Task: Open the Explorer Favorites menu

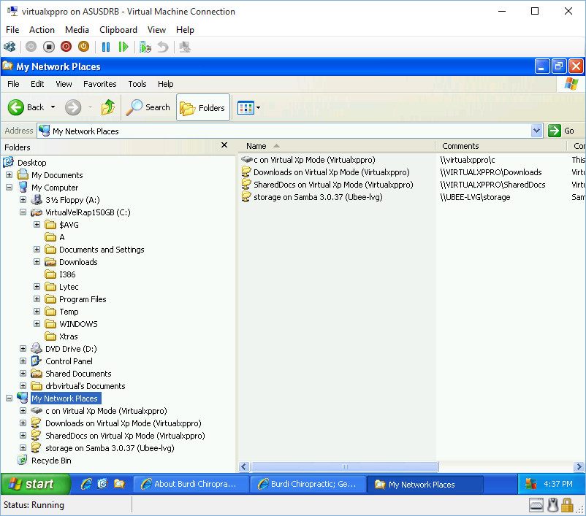Action: point(100,84)
